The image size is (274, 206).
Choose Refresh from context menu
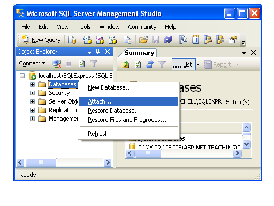(128, 134)
